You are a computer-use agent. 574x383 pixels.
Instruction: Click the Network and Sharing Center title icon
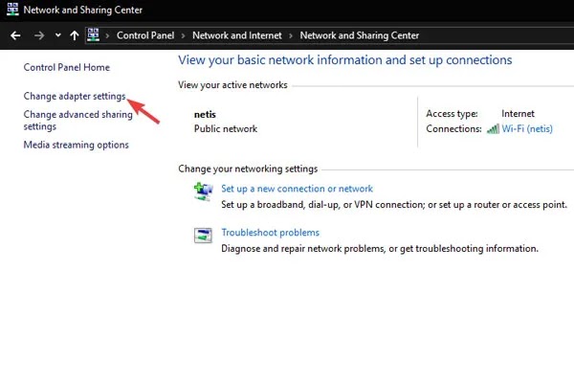point(12,10)
